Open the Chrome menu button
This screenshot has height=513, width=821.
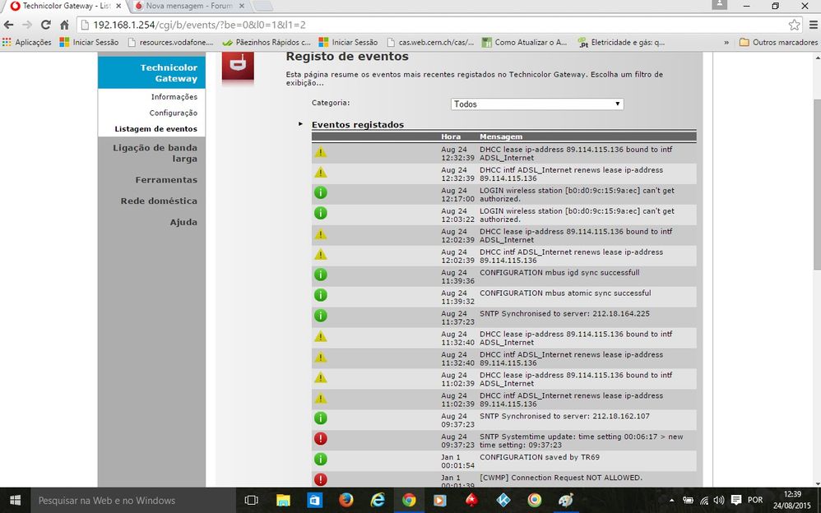click(810, 25)
